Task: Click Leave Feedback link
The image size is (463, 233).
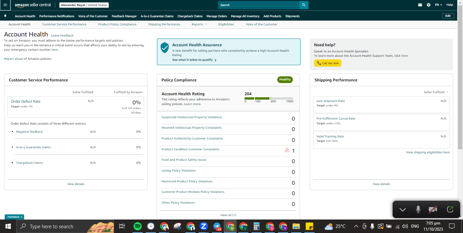Action: tap(62, 35)
